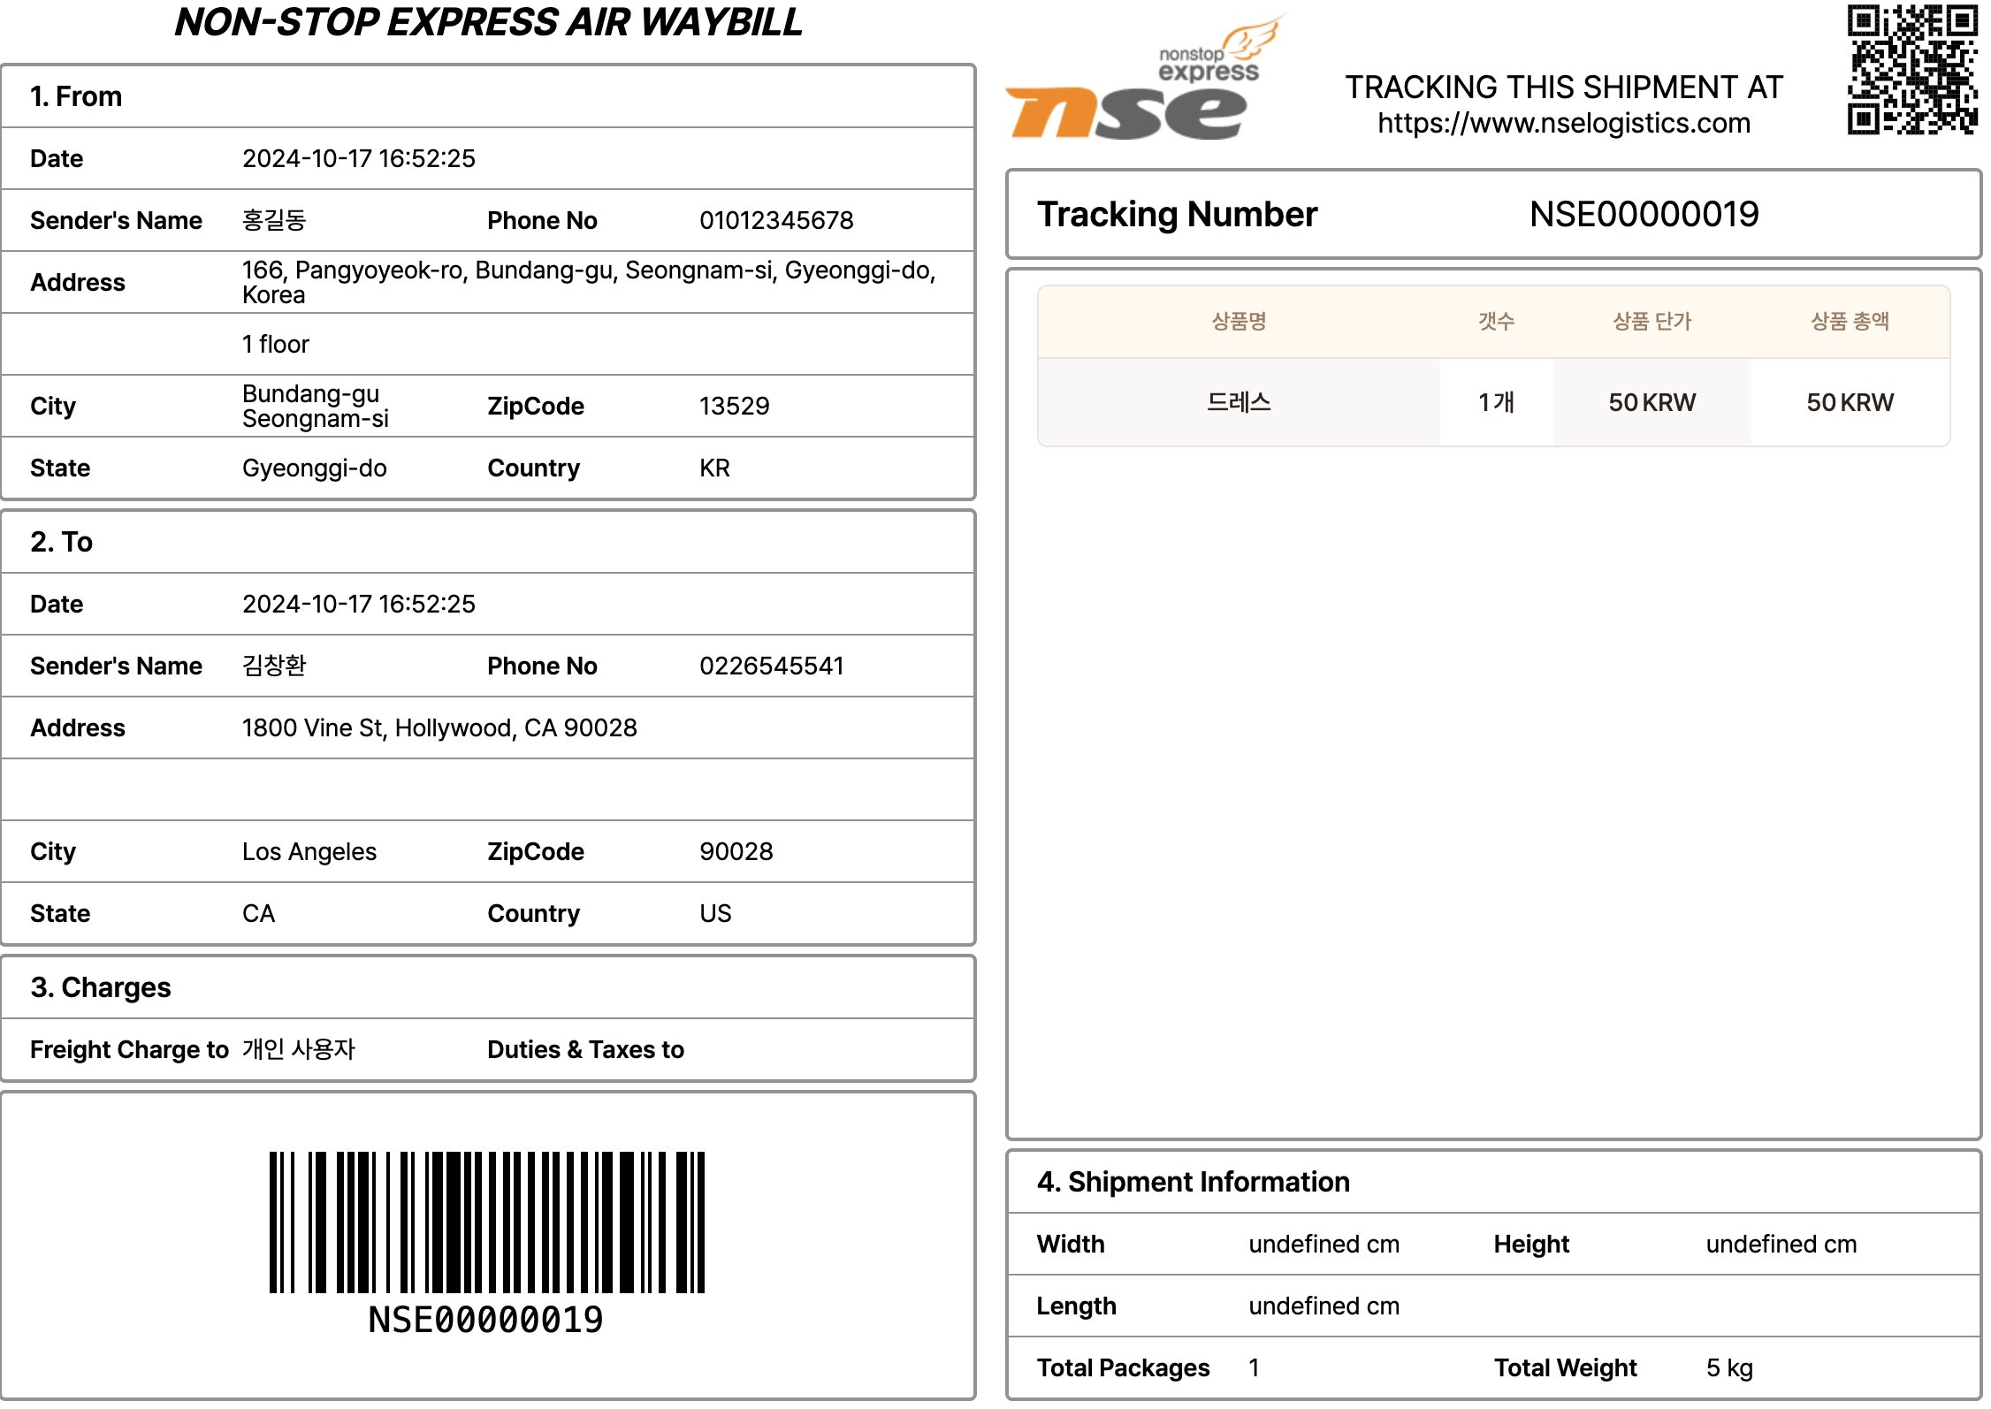The width and height of the screenshot is (1991, 1409).
Task: Click the 4. Shipment Information header
Action: point(1193,1182)
